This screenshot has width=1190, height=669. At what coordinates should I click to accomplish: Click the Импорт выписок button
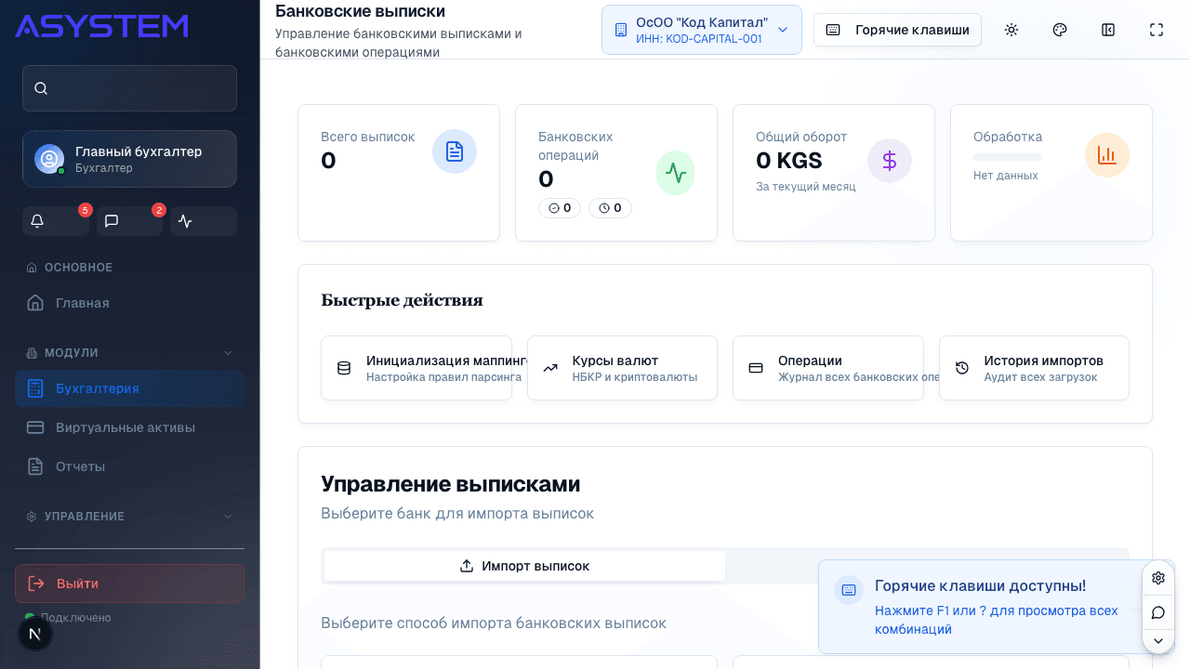(x=523, y=565)
